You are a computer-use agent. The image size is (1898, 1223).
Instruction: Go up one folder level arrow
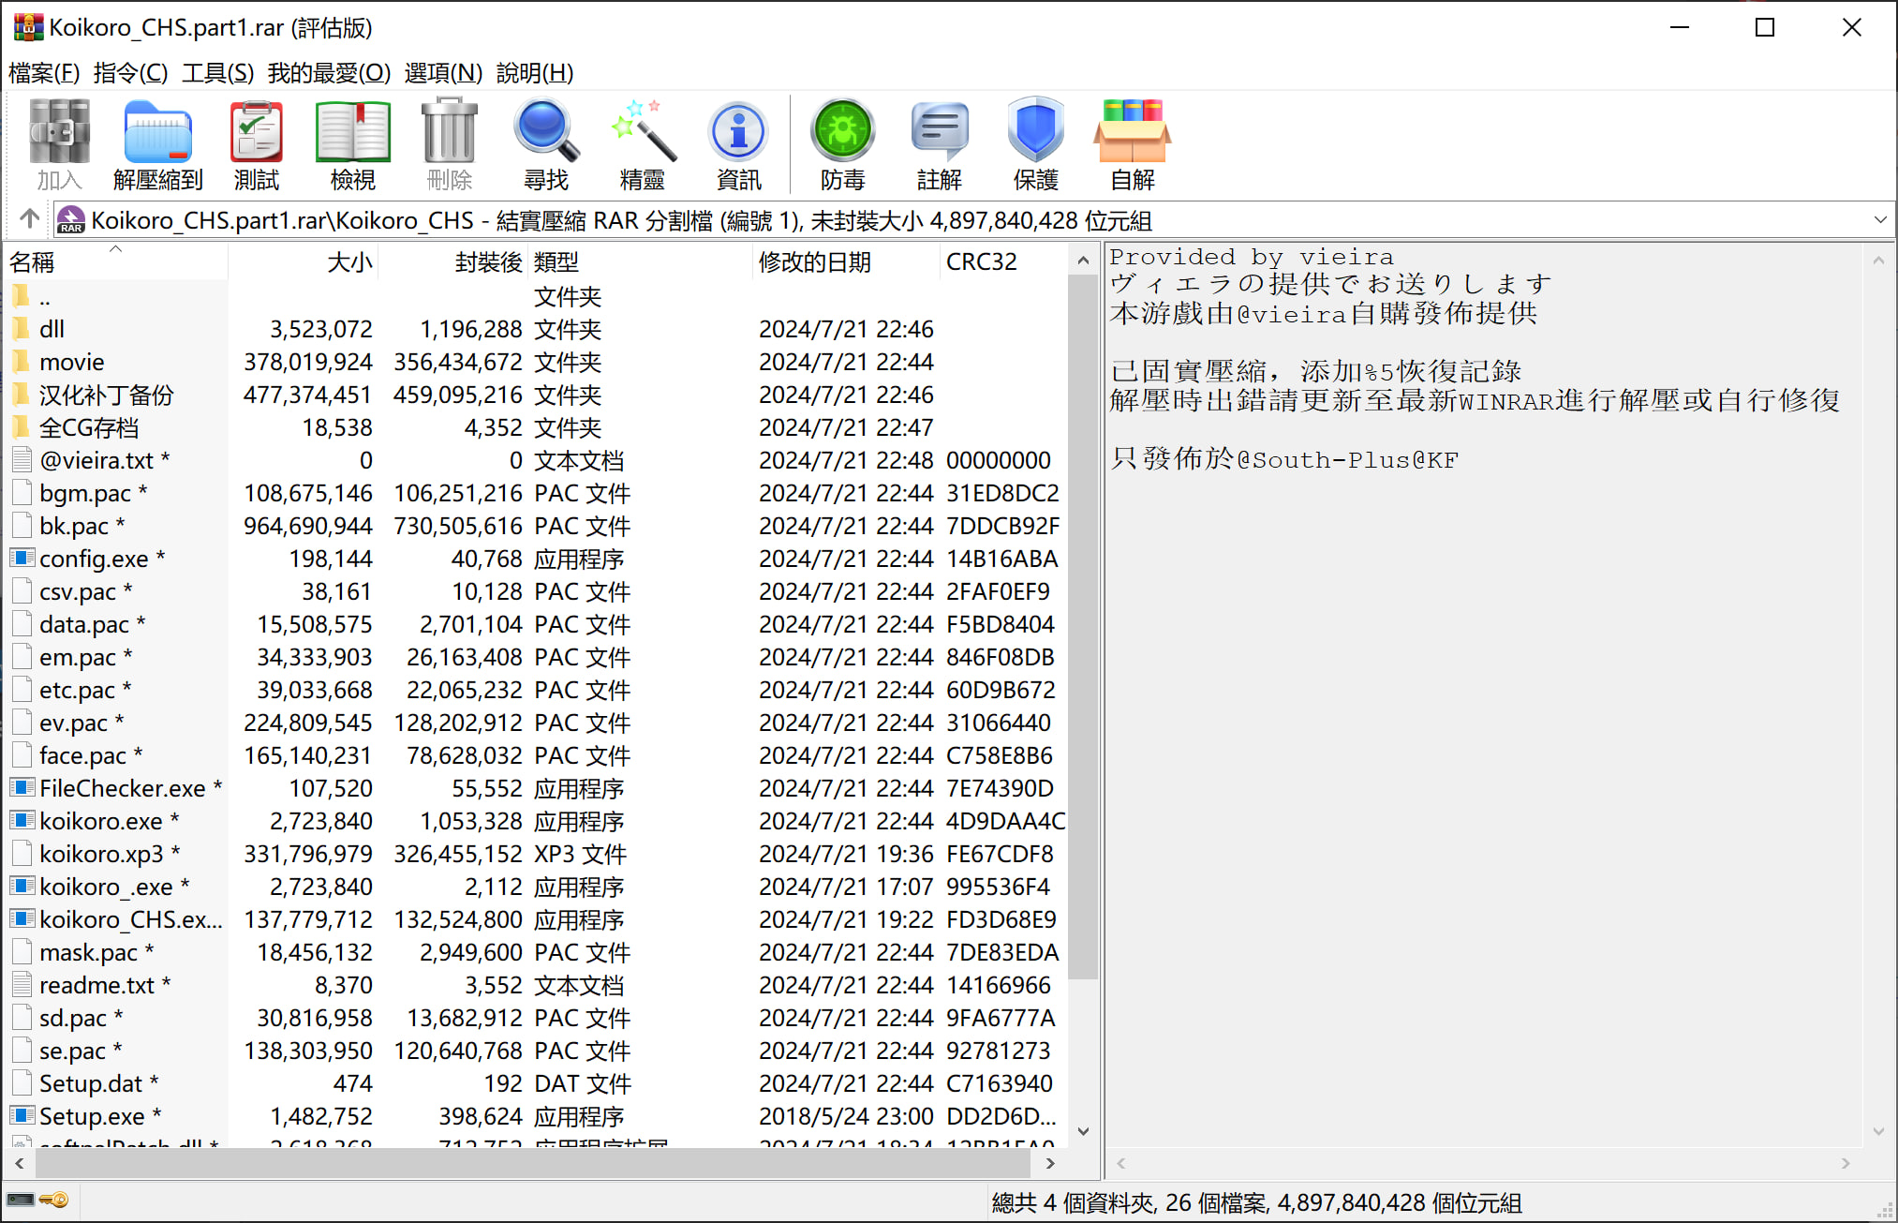tap(29, 219)
